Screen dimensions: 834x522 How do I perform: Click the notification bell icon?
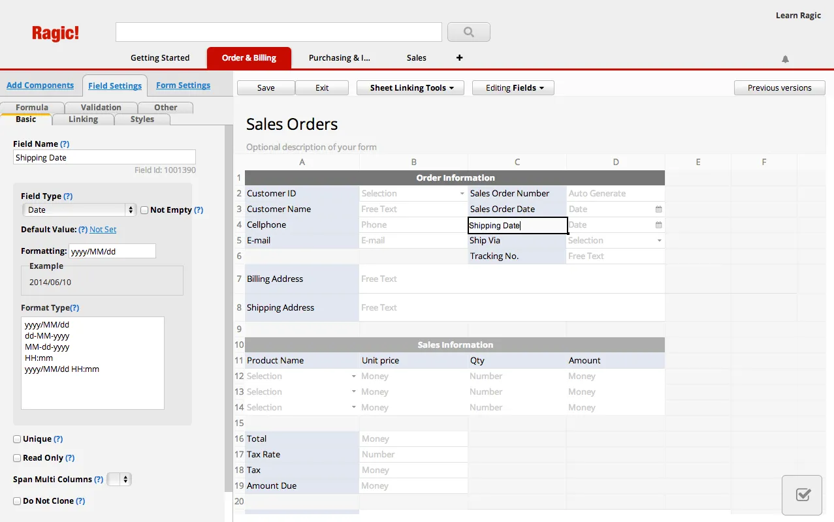[785, 59]
